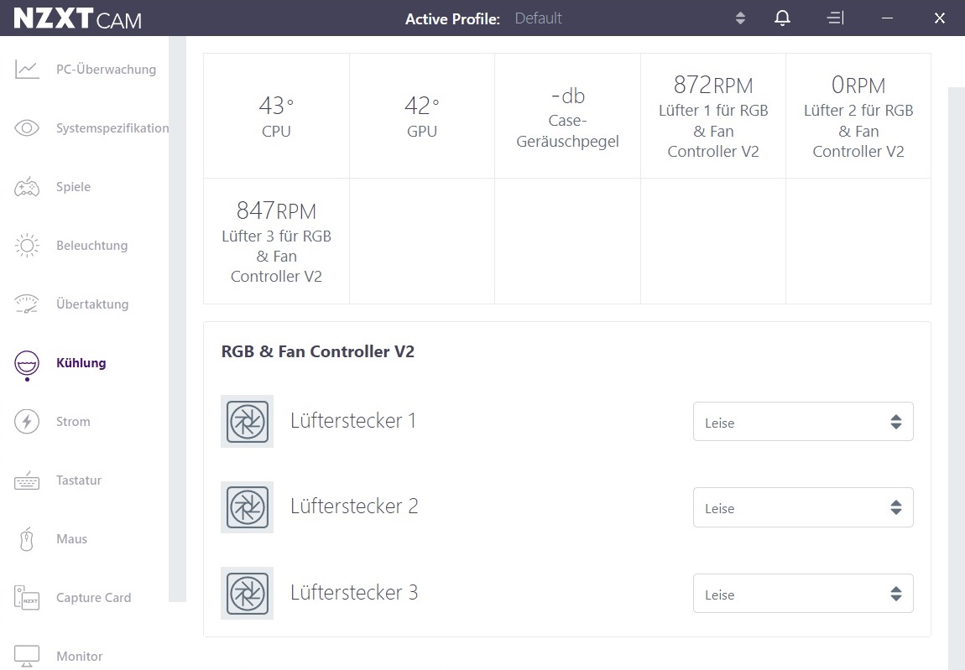
Task: Open the Strom section
Action: tap(73, 422)
